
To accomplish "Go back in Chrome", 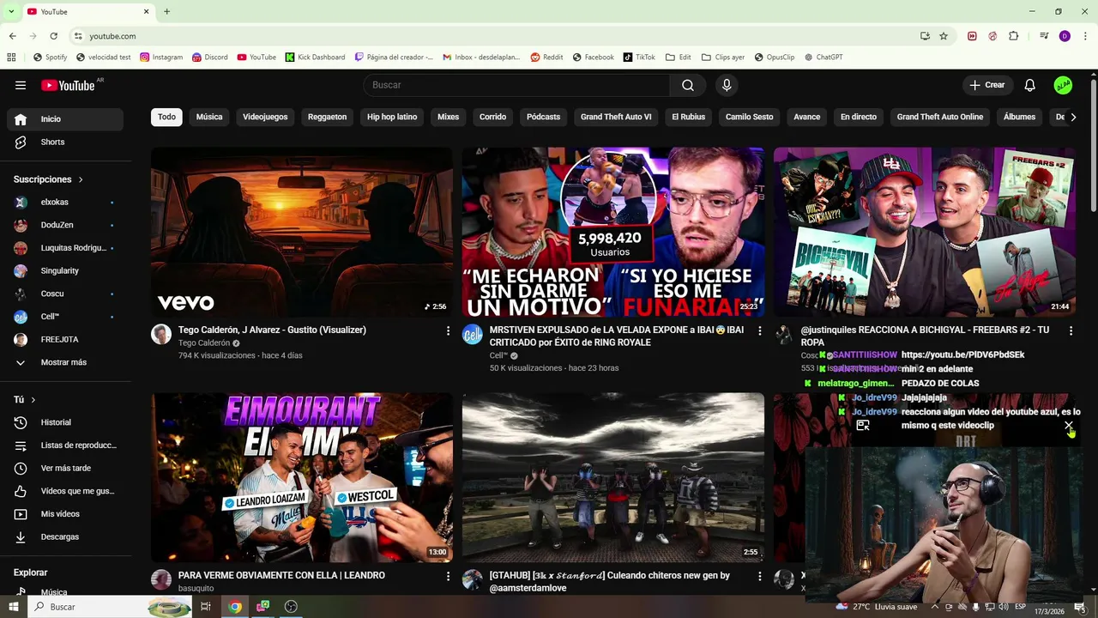I will tap(12, 36).
